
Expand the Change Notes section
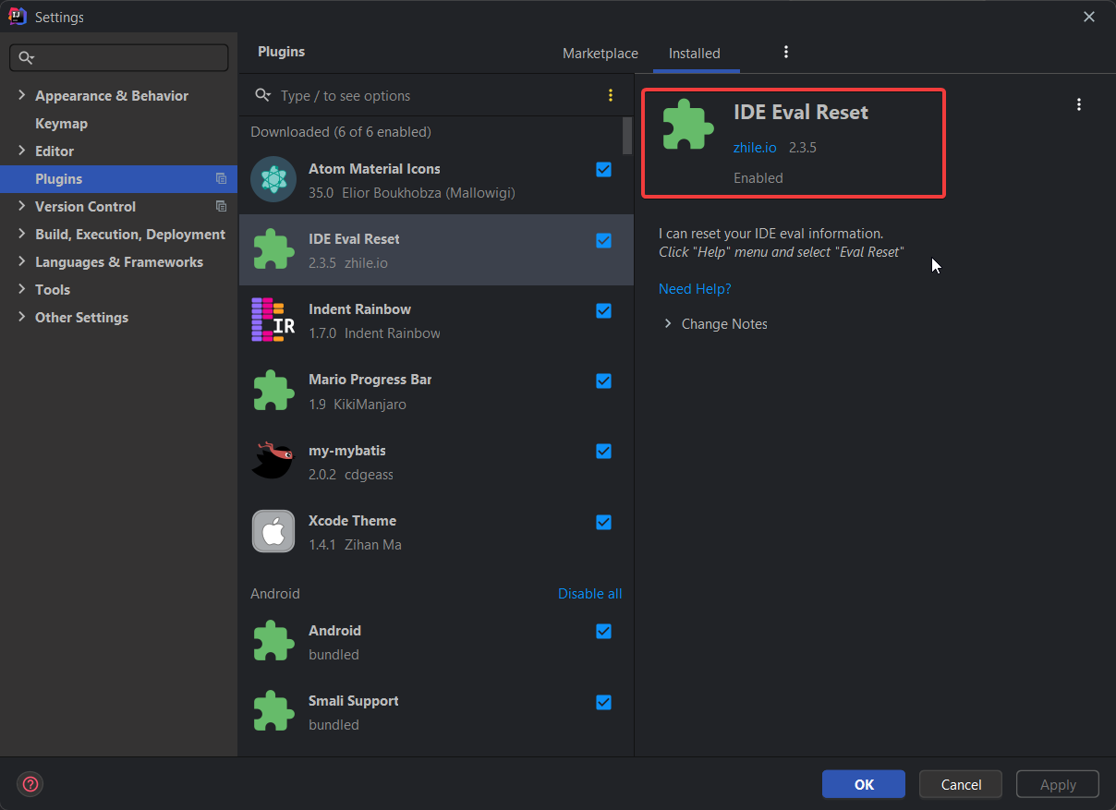tap(668, 323)
